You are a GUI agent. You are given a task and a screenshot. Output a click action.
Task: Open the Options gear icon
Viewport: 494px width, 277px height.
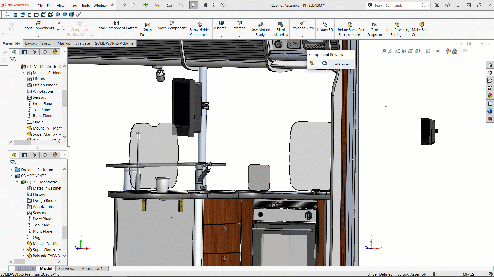coord(223,5)
